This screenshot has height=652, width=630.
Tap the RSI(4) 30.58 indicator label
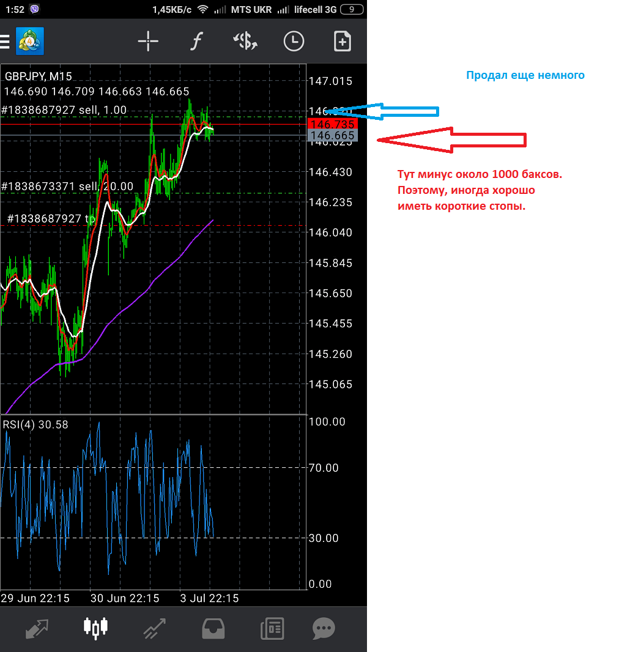click(35, 424)
